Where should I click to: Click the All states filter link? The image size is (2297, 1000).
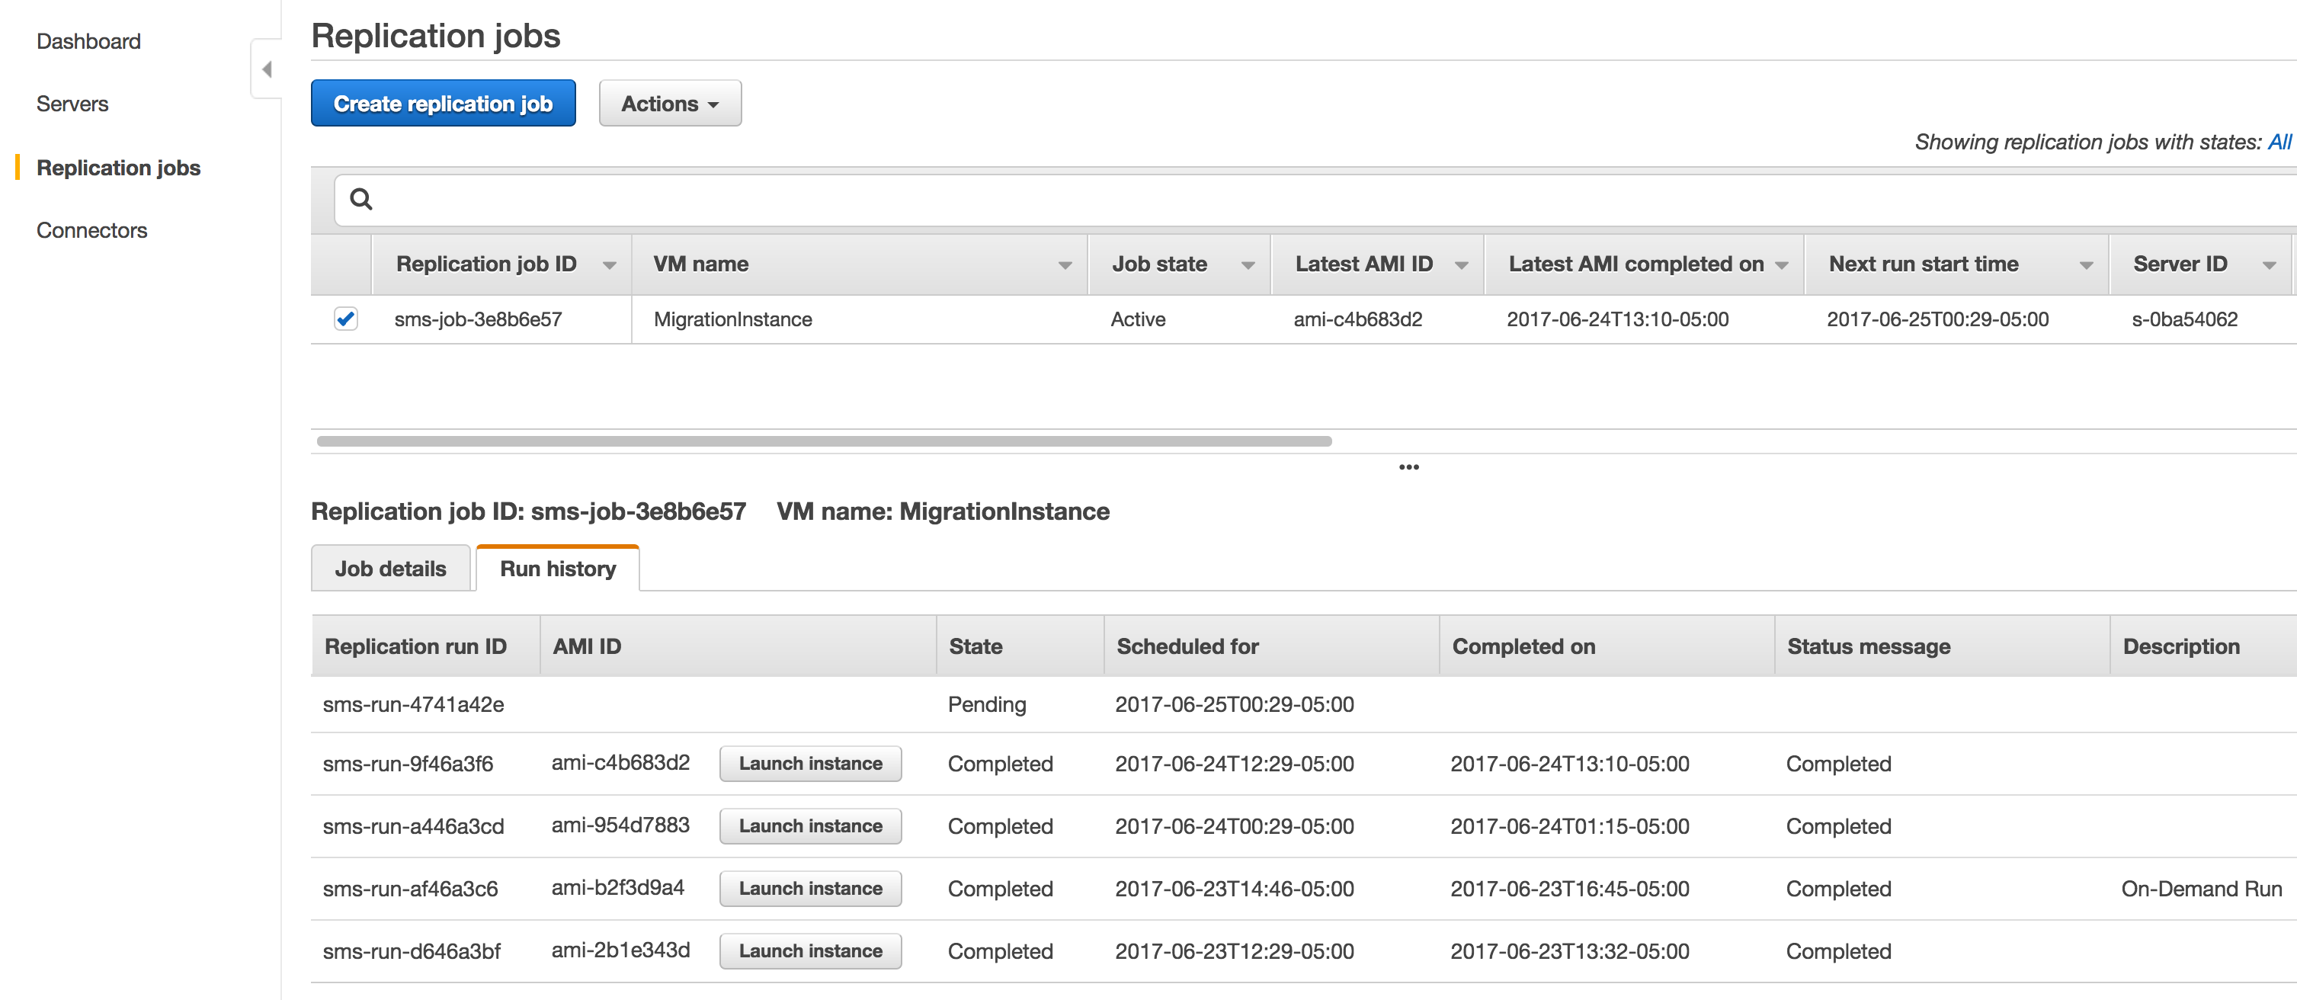pos(2279,142)
